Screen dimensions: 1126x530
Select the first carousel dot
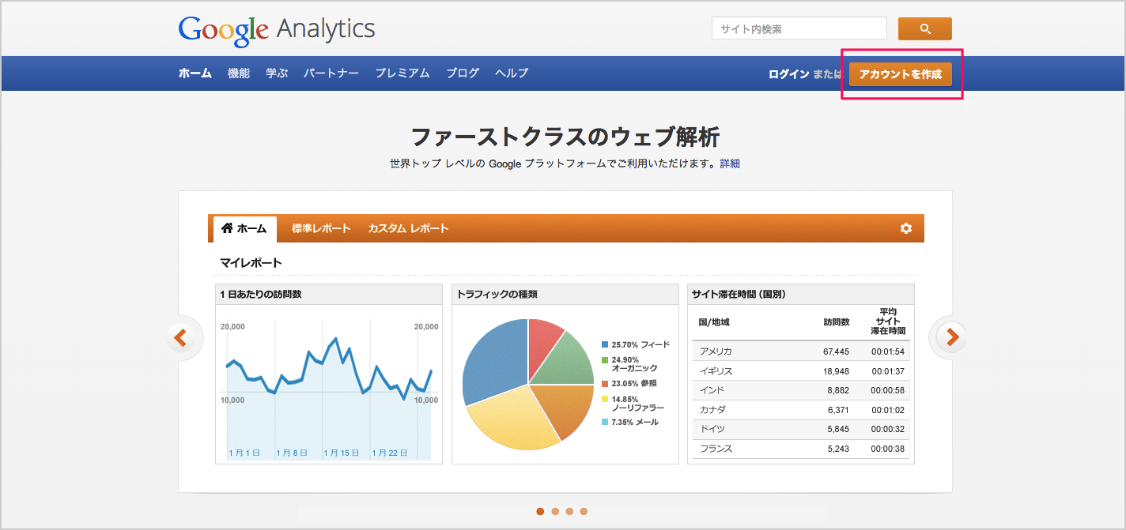pyautogui.click(x=540, y=511)
